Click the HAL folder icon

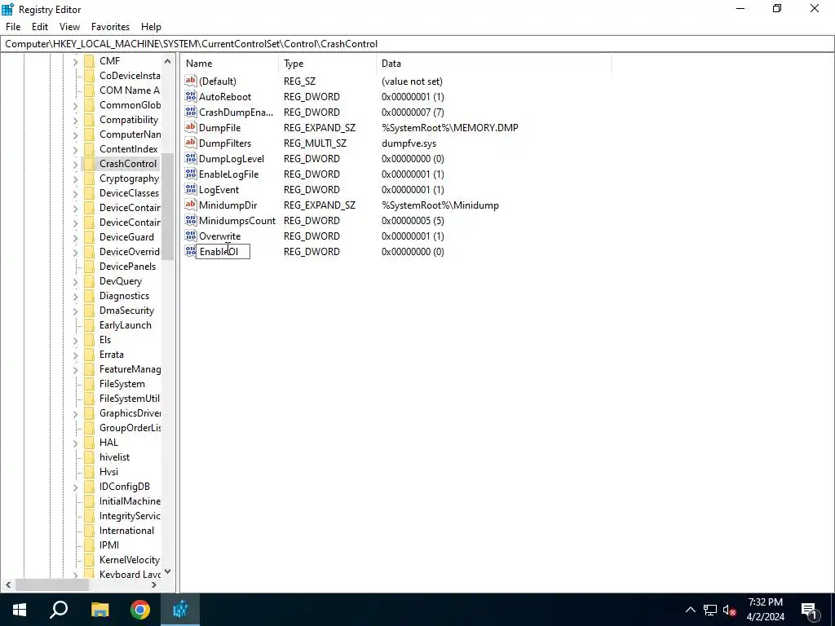(90, 443)
